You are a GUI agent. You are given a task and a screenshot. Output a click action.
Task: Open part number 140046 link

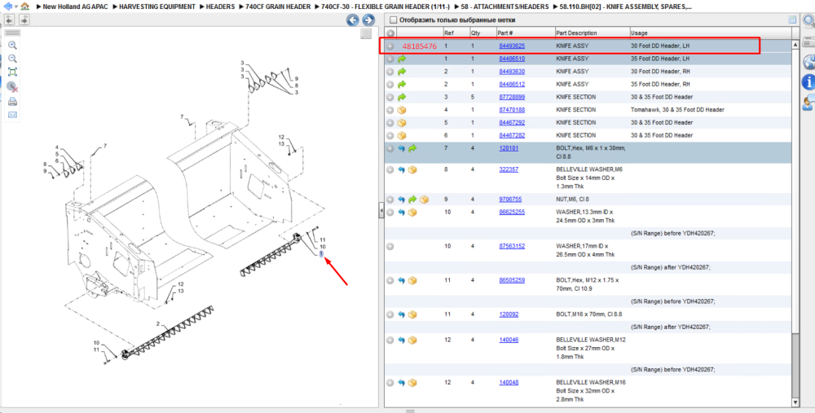509,340
